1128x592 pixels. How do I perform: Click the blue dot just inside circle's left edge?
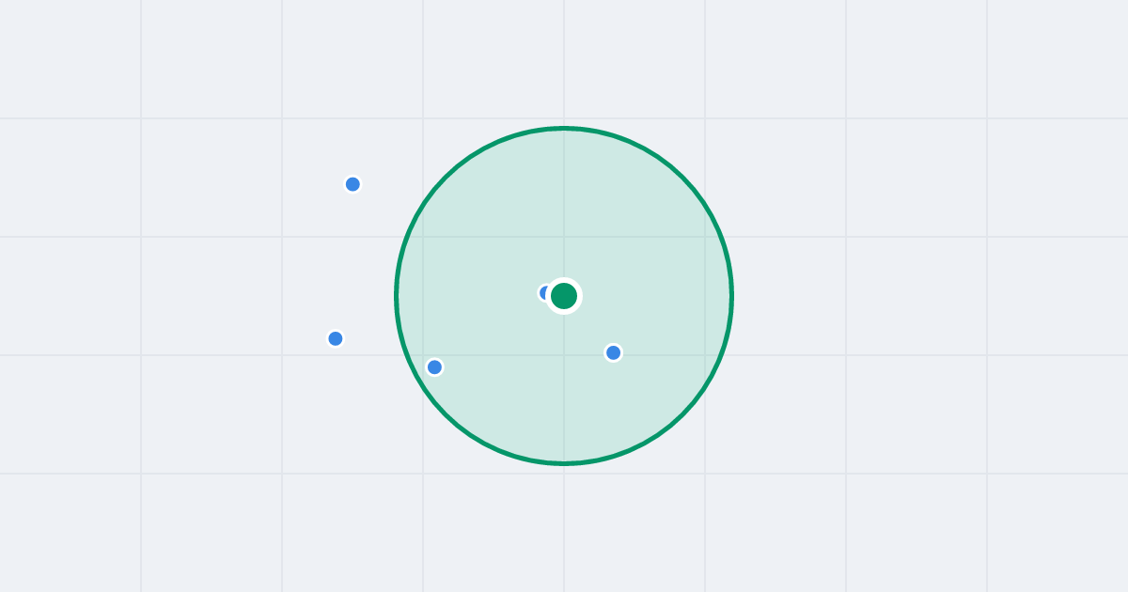[434, 366]
